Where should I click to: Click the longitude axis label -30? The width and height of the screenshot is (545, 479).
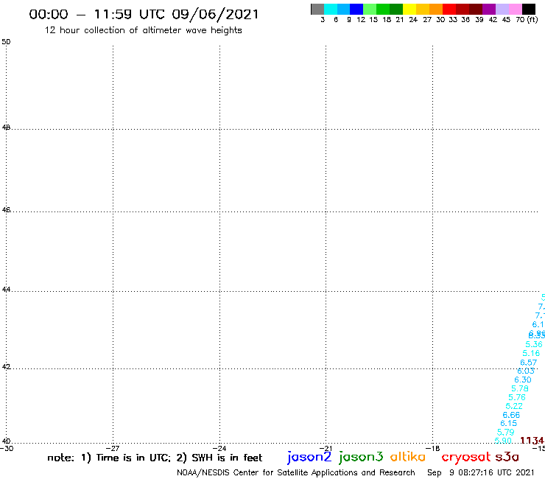pyautogui.click(x=7, y=448)
